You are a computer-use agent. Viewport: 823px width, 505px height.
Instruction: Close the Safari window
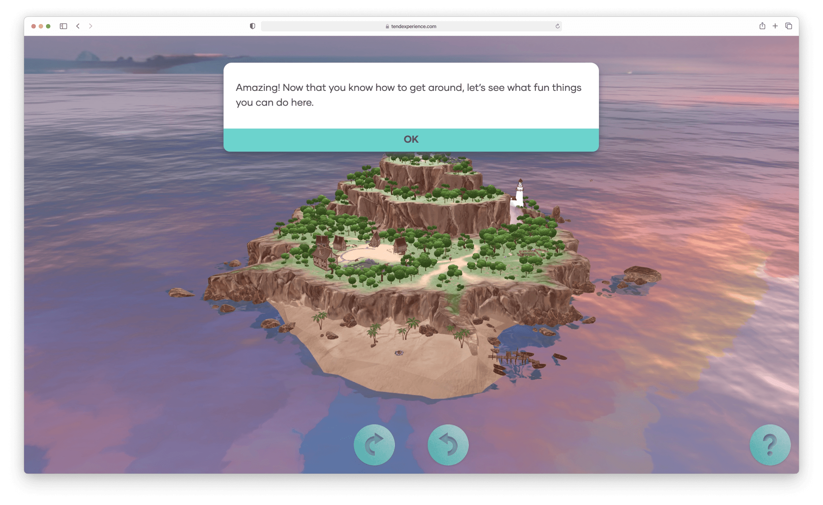pos(34,26)
